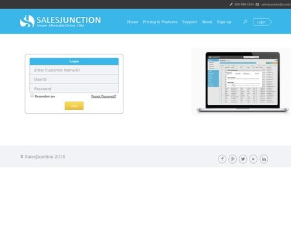The image size is (291, 233).
Task: Open the YouTube social icon
Action: click(253, 159)
